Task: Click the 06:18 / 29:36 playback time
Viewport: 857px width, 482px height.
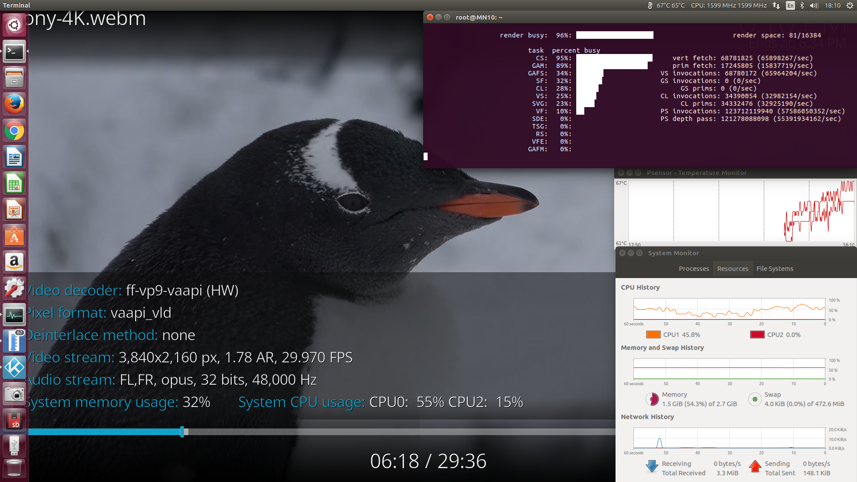Action: point(428,461)
